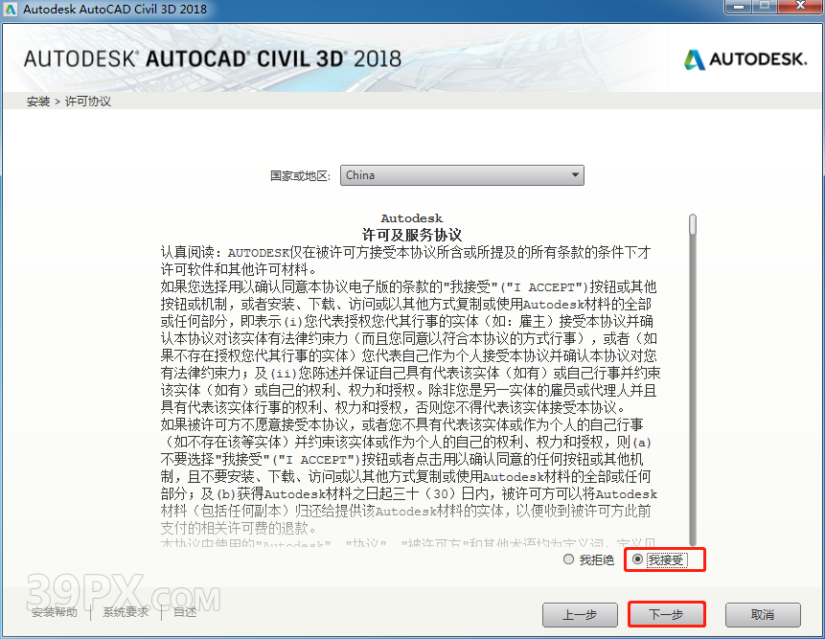This screenshot has height=639, width=825.
Task: Click the 许可协议 breadcrumb text
Action: click(88, 102)
